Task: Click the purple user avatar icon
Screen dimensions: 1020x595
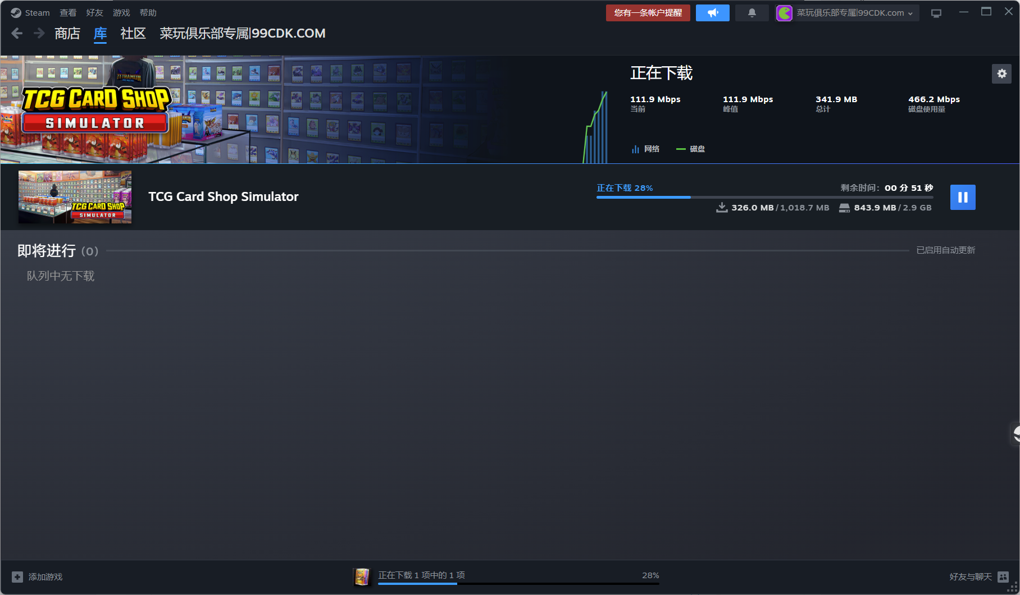Action: pyautogui.click(x=784, y=13)
